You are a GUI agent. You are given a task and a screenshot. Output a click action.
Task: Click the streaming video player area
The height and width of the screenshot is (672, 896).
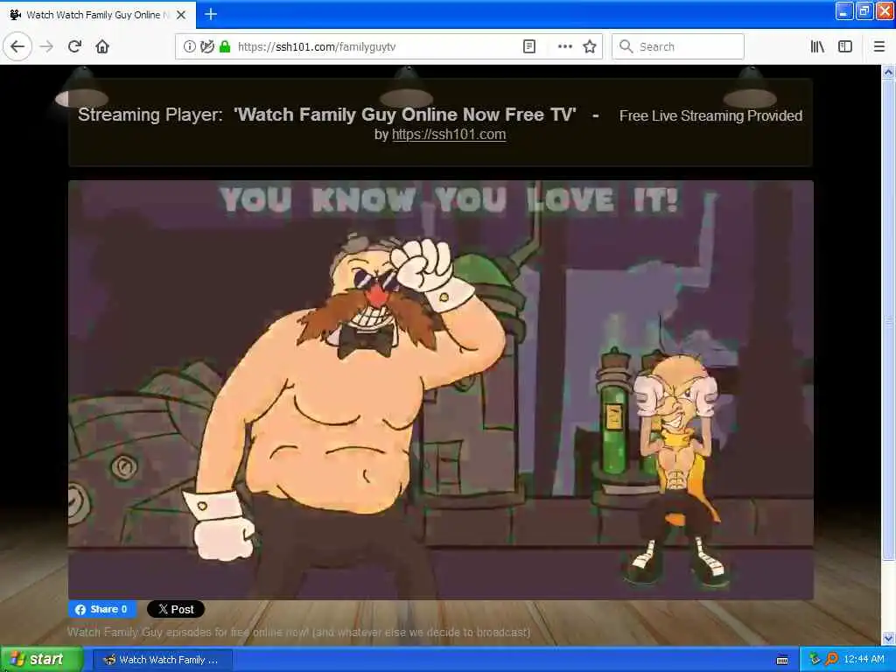pos(441,389)
